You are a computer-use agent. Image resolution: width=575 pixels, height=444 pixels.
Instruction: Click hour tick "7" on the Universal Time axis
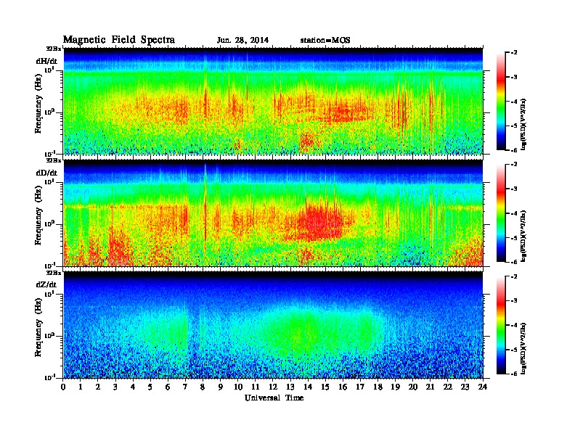(186, 387)
